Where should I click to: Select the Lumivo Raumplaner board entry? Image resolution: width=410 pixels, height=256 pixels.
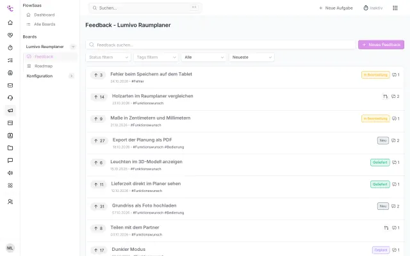pyautogui.click(x=45, y=47)
